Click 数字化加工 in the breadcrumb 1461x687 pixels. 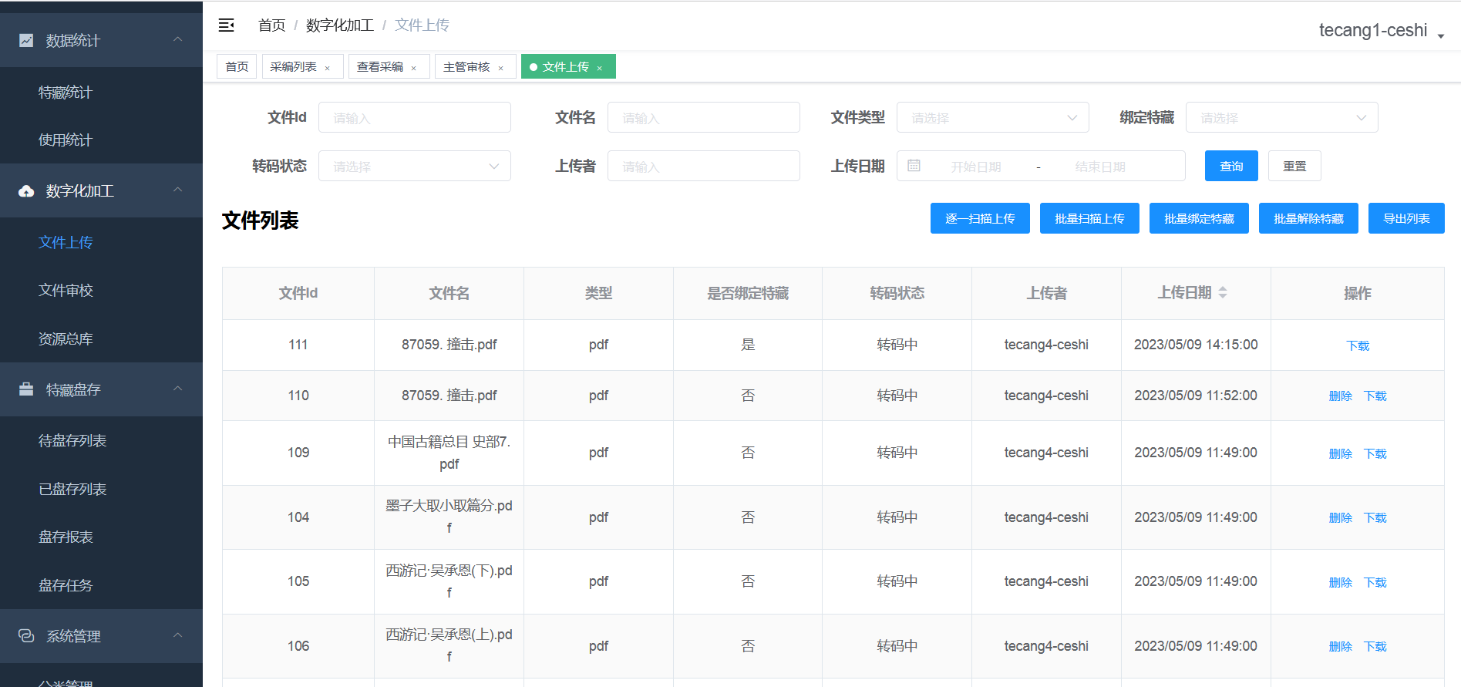(340, 25)
